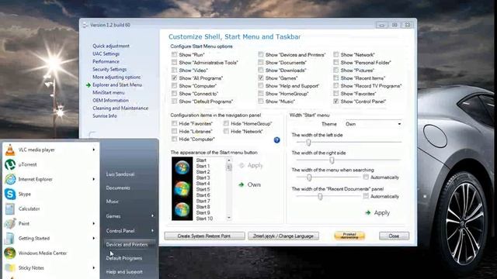This screenshot has height=279, width=497.
Task: Open the Internet Explorer icon
Action: point(10,179)
